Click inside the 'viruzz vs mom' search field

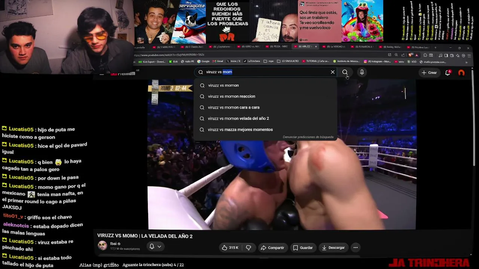click(266, 72)
